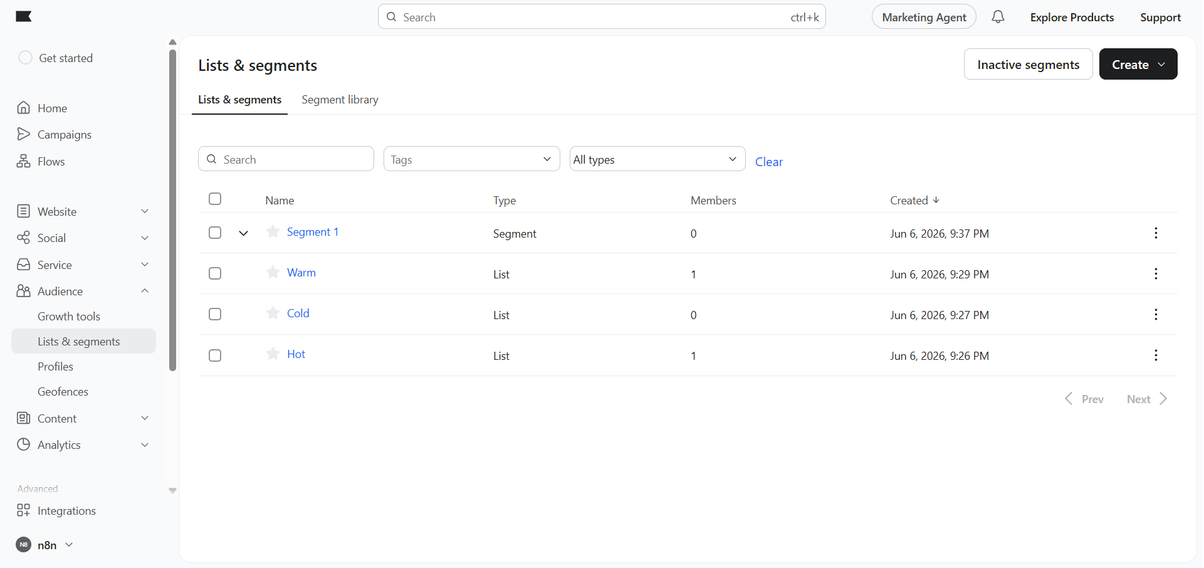Viewport: 1204px width, 568px height.
Task: Open the Tags filter dropdown
Action: 471,159
